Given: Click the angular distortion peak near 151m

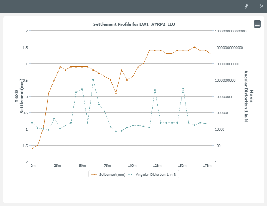Looking at the screenshot, I should pos(183,89).
